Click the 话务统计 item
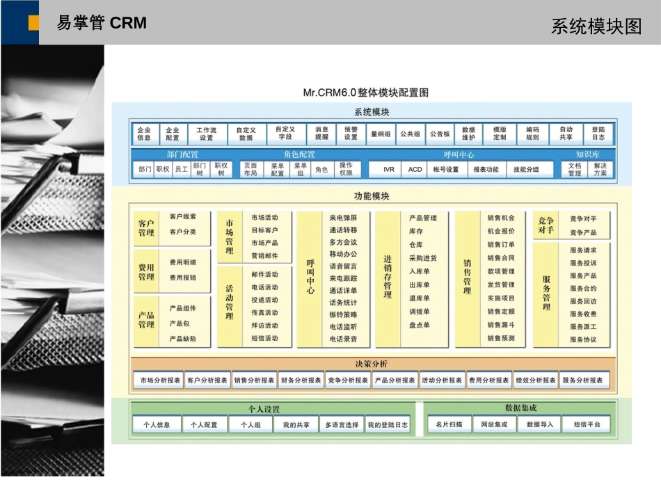 click(343, 303)
